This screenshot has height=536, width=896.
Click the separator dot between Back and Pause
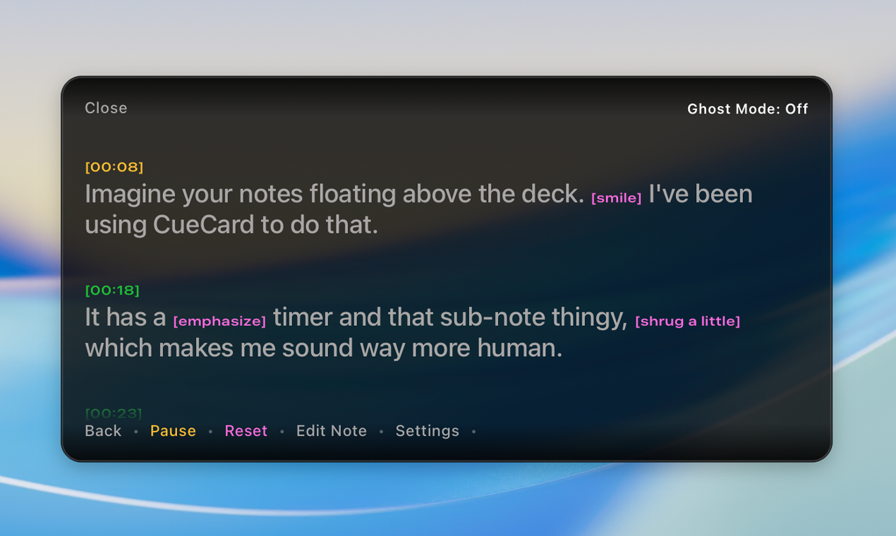136,431
